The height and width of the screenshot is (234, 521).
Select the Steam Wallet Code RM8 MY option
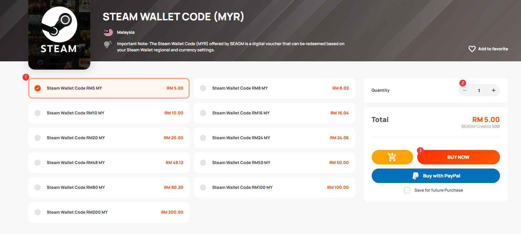pyautogui.click(x=274, y=88)
